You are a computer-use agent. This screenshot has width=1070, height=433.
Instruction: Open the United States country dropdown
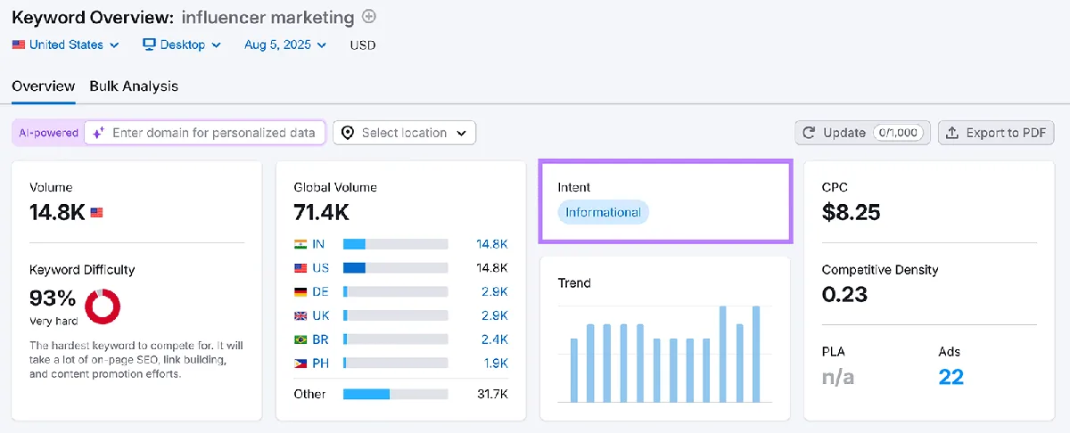[65, 45]
